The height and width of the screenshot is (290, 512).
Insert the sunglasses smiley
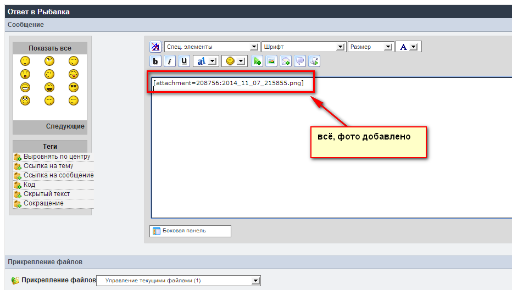[x=74, y=87]
